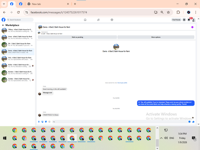Image resolution: width=200 pixels, height=150 pixels.
Task: Click the taskbar icons scroll-up arrow
Action: point(157,128)
